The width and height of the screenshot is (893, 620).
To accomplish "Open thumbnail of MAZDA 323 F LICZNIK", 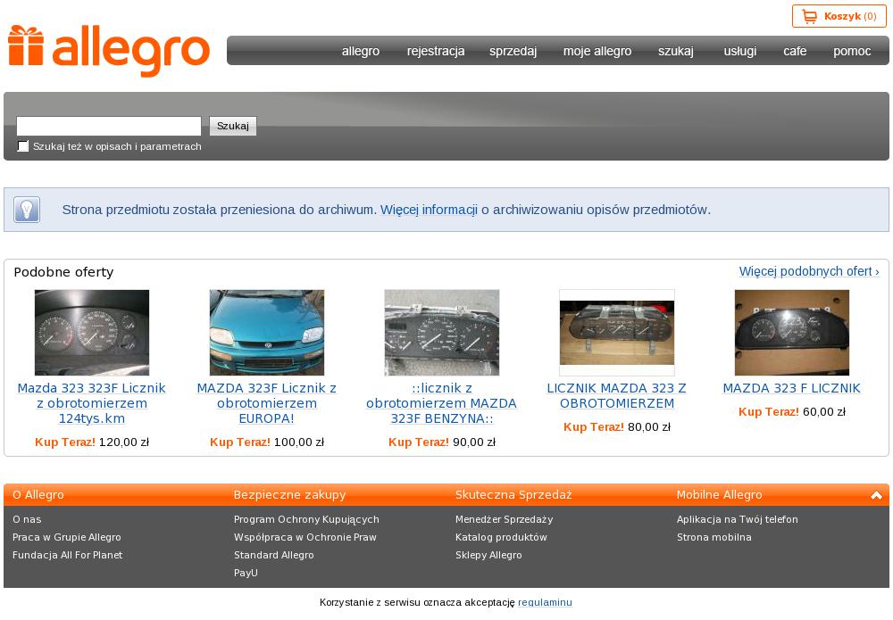I will point(791,333).
